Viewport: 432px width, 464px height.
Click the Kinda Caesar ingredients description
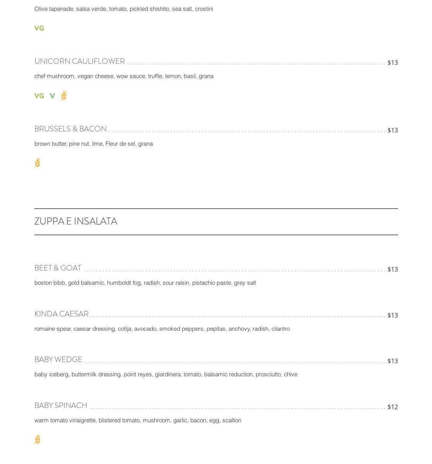tap(162, 329)
